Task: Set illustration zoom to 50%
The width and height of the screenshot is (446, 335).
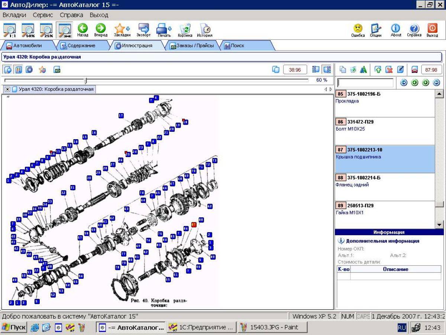Action: (x=28, y=31)
